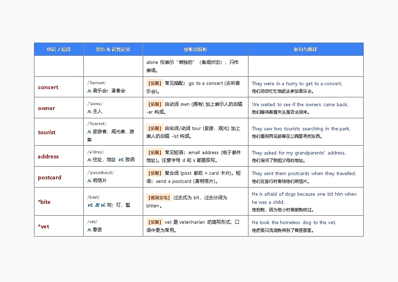Click the 规则变化 tag in bite row

tap(159, 197)
